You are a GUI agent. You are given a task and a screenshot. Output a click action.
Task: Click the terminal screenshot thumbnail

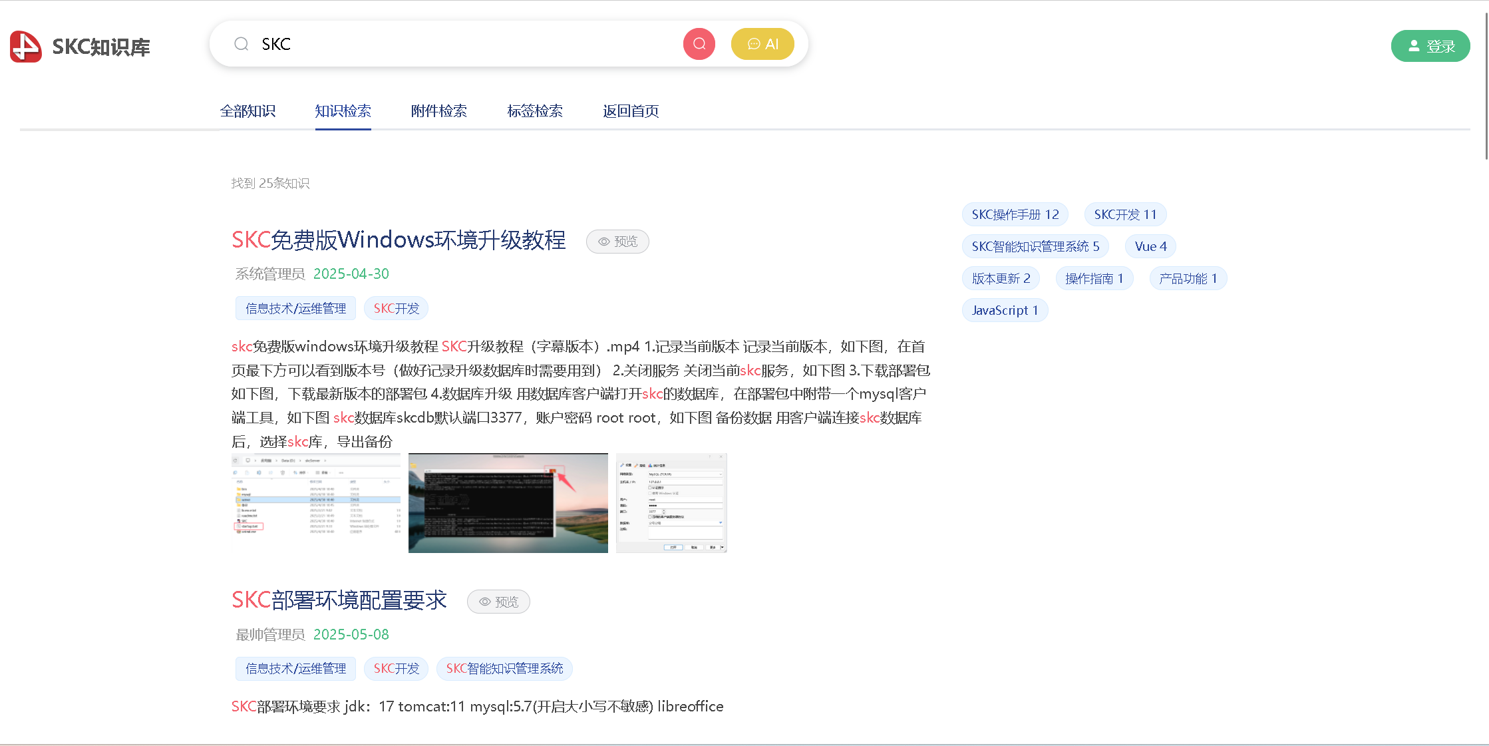coord(508,503)
